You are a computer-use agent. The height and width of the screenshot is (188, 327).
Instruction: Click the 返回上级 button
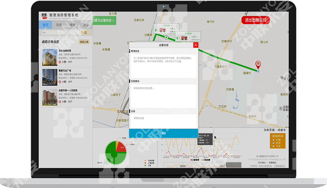tap(84, 42)
